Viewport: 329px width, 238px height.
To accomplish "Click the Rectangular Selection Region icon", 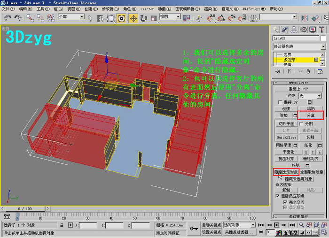I will click(110, 18).
